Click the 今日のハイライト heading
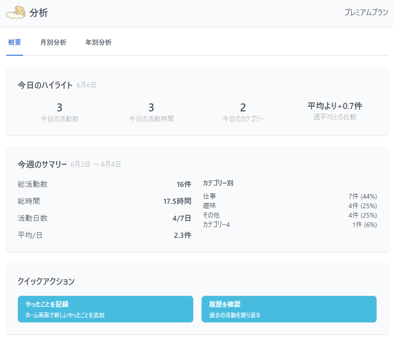The height and width of the screenshot is (337, 393). pyautogui.click(x=45, y=85)
